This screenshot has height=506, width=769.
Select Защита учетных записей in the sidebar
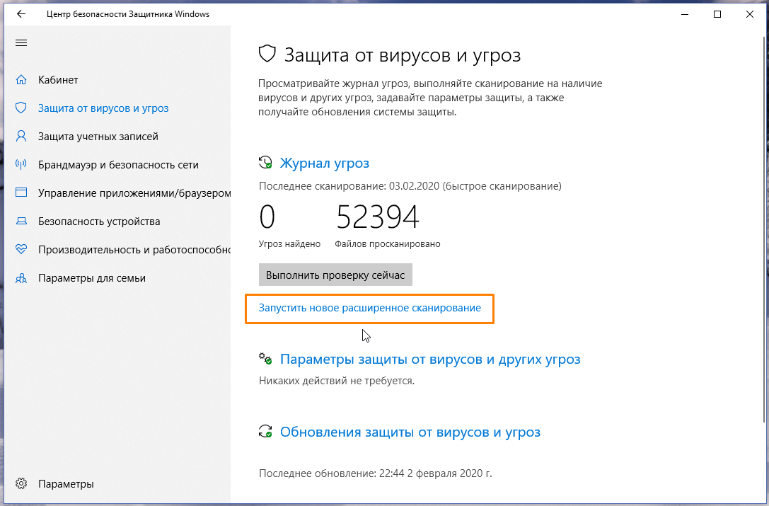pyautogui.click(x=99, y=136)
